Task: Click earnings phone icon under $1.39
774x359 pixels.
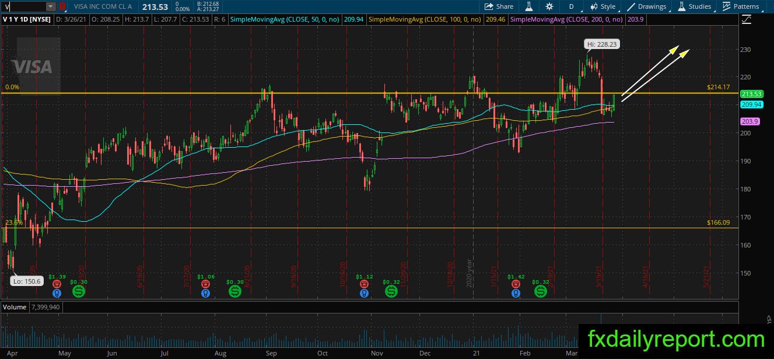Action: [57, 284]
